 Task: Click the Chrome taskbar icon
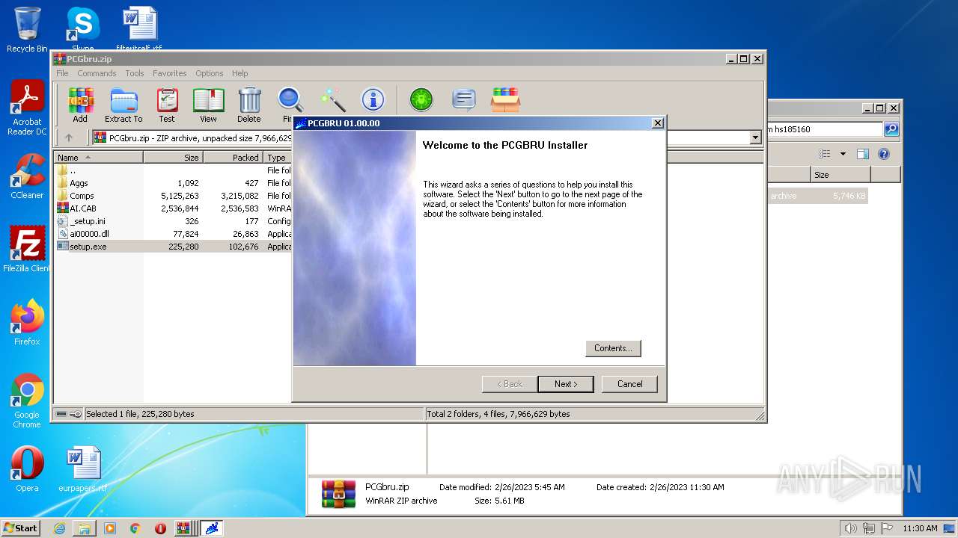click(135, 528)
